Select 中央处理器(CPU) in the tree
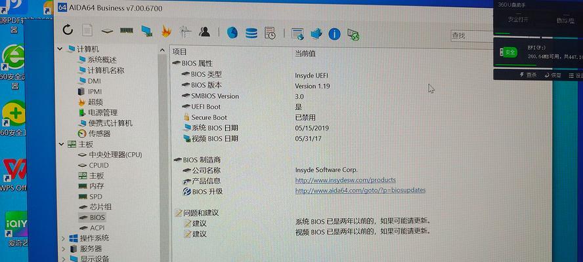This screenshot has height=262, width=583. pyautogui.click(x=110, y=155)
